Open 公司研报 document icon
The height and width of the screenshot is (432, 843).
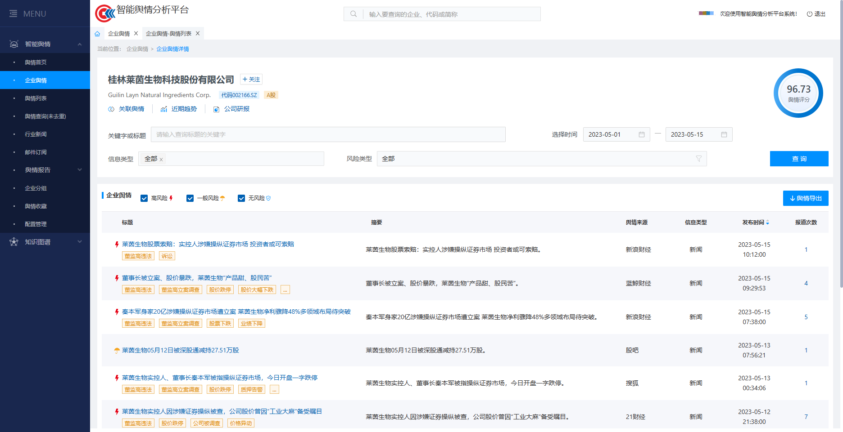[216, 109]
